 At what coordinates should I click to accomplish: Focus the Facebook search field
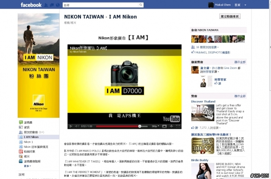[101, 5]
